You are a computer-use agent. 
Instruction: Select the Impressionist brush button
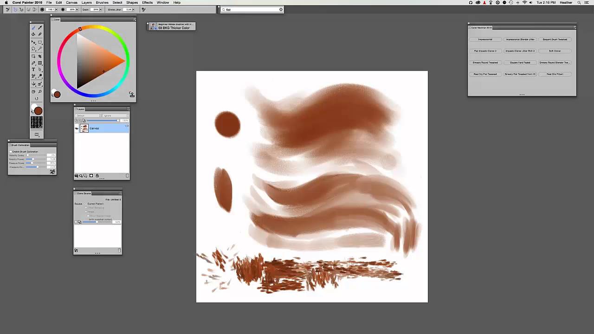(485, 39)
